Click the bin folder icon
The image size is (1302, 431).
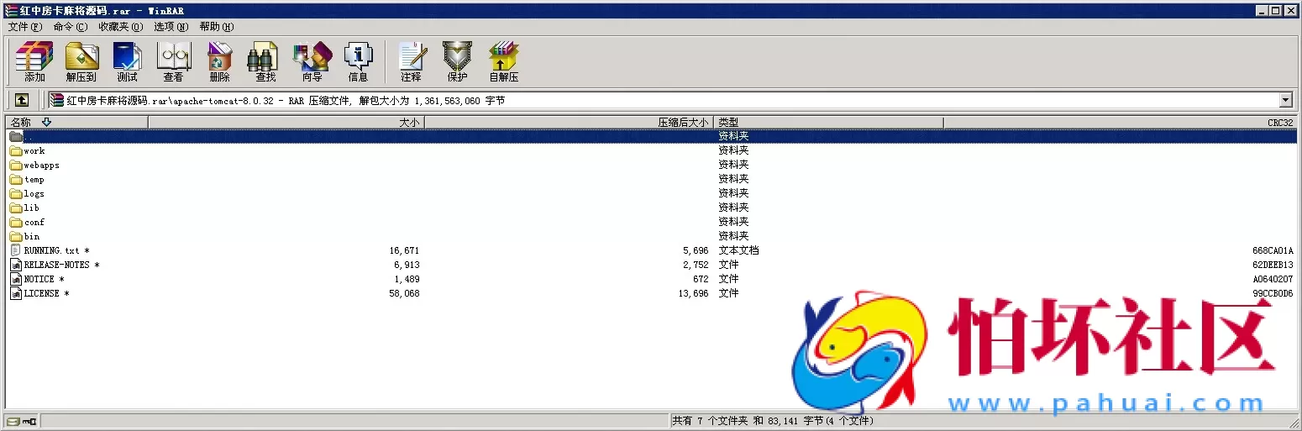coord(16,237)
